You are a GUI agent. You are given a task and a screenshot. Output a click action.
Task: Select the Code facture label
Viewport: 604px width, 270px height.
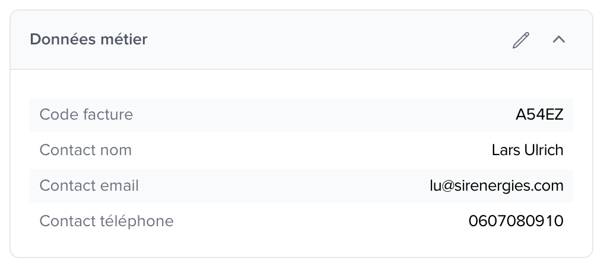point(86,114)
